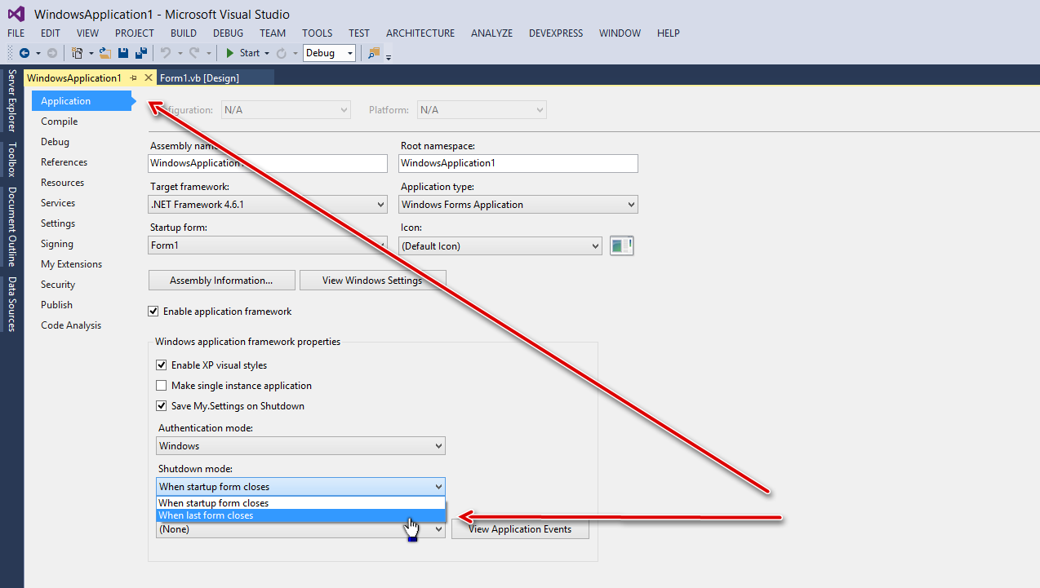Click the New Project toolbar icon

(x=77, y=53)
